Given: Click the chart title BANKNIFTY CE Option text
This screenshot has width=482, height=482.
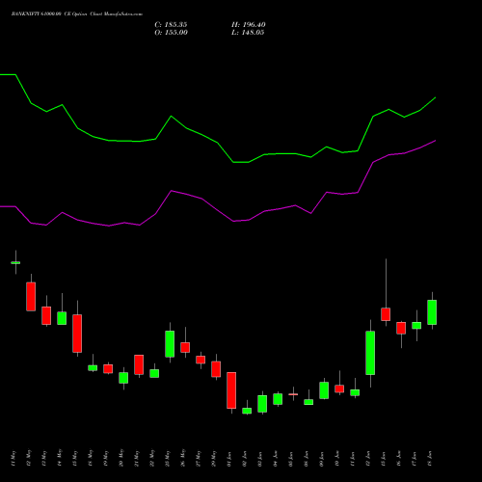Looking at the screenshot, I should [x=77, y=14].
